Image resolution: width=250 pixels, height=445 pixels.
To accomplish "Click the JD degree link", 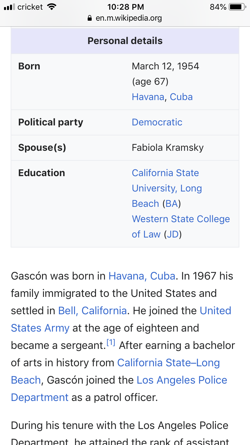I will (173, 234).
